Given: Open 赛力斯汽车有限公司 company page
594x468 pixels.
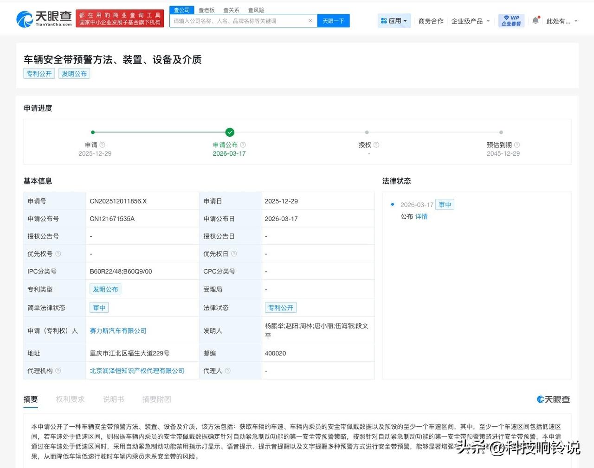Looking at the screenshot, I should point(117,330).
